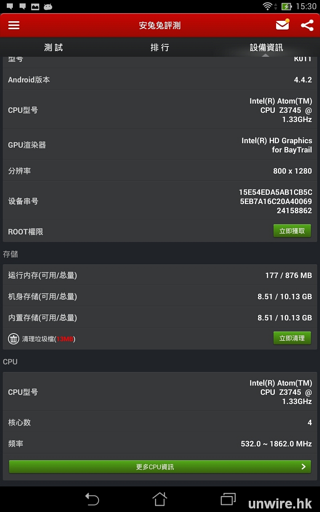The height and width of the screenshot is (512, 320).
Task: Tap the trash can cleanup icon
Action: [x=14, y=339]
